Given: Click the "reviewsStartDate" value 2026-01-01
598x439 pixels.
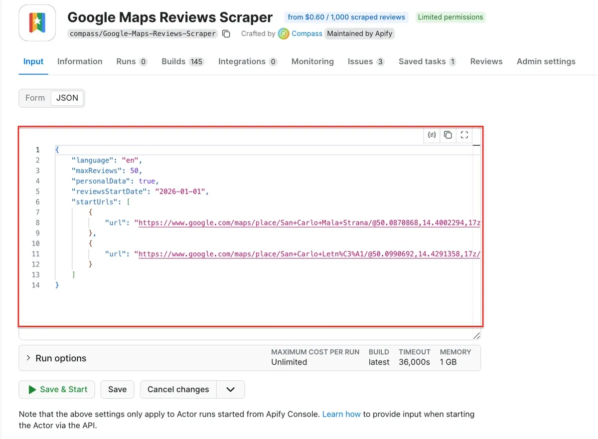Looking at the screenshot, I should tap(181, 192).
